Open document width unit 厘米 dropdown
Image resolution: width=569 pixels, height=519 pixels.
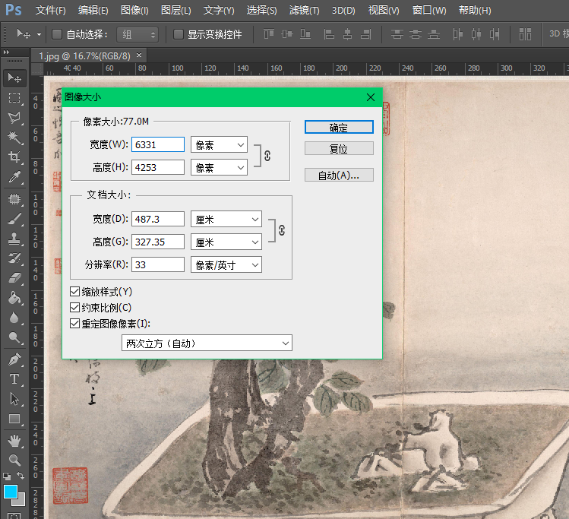point(226,219)
